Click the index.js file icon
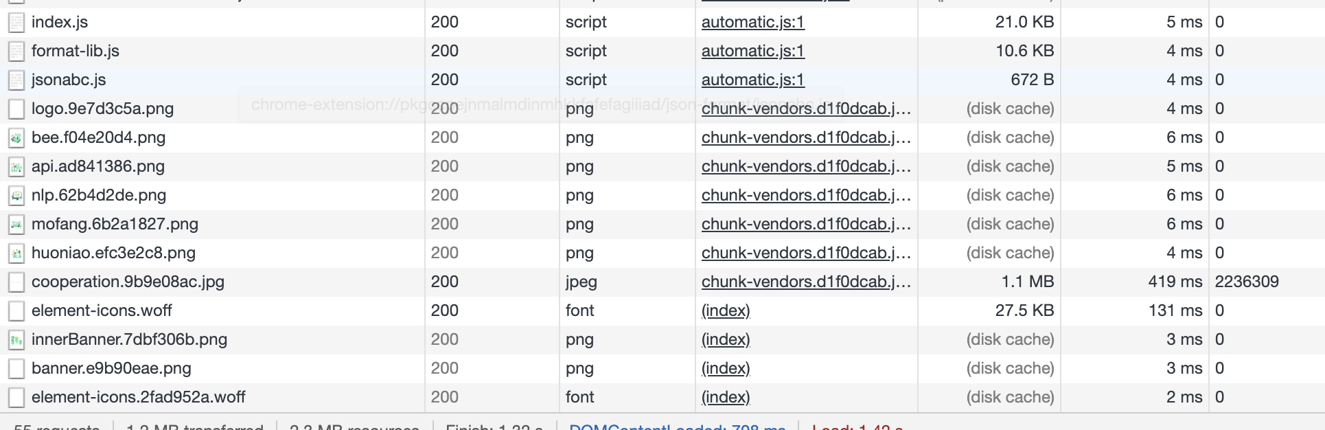The image size is (1325, 430). pos(16,23)
